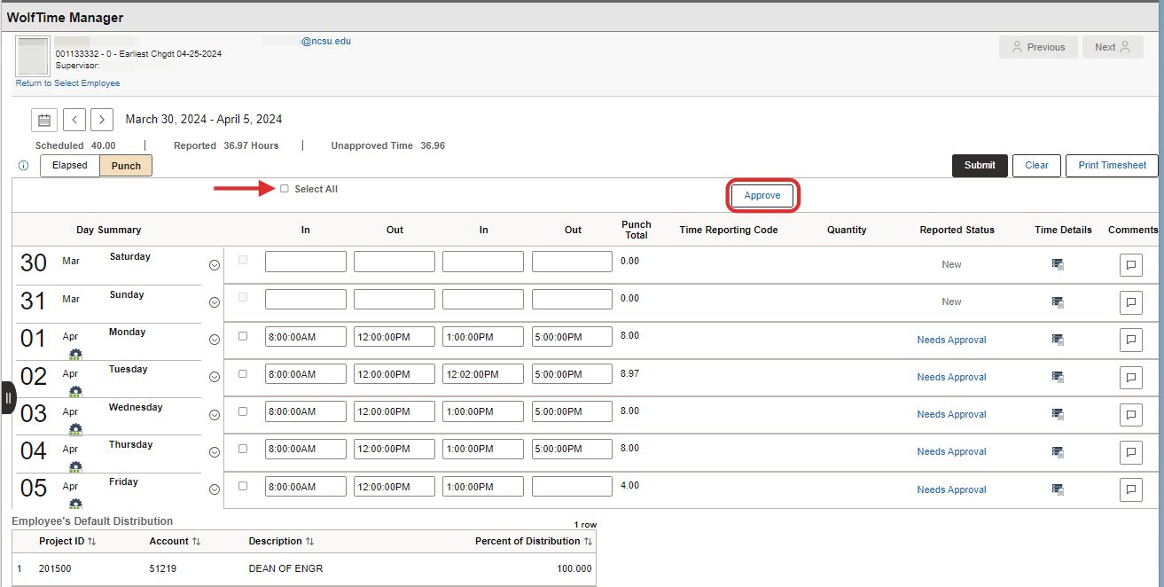Check the Friday 05 row checkbox
The height and width of the screenshot is (587, 1164).
pos(243,486)
